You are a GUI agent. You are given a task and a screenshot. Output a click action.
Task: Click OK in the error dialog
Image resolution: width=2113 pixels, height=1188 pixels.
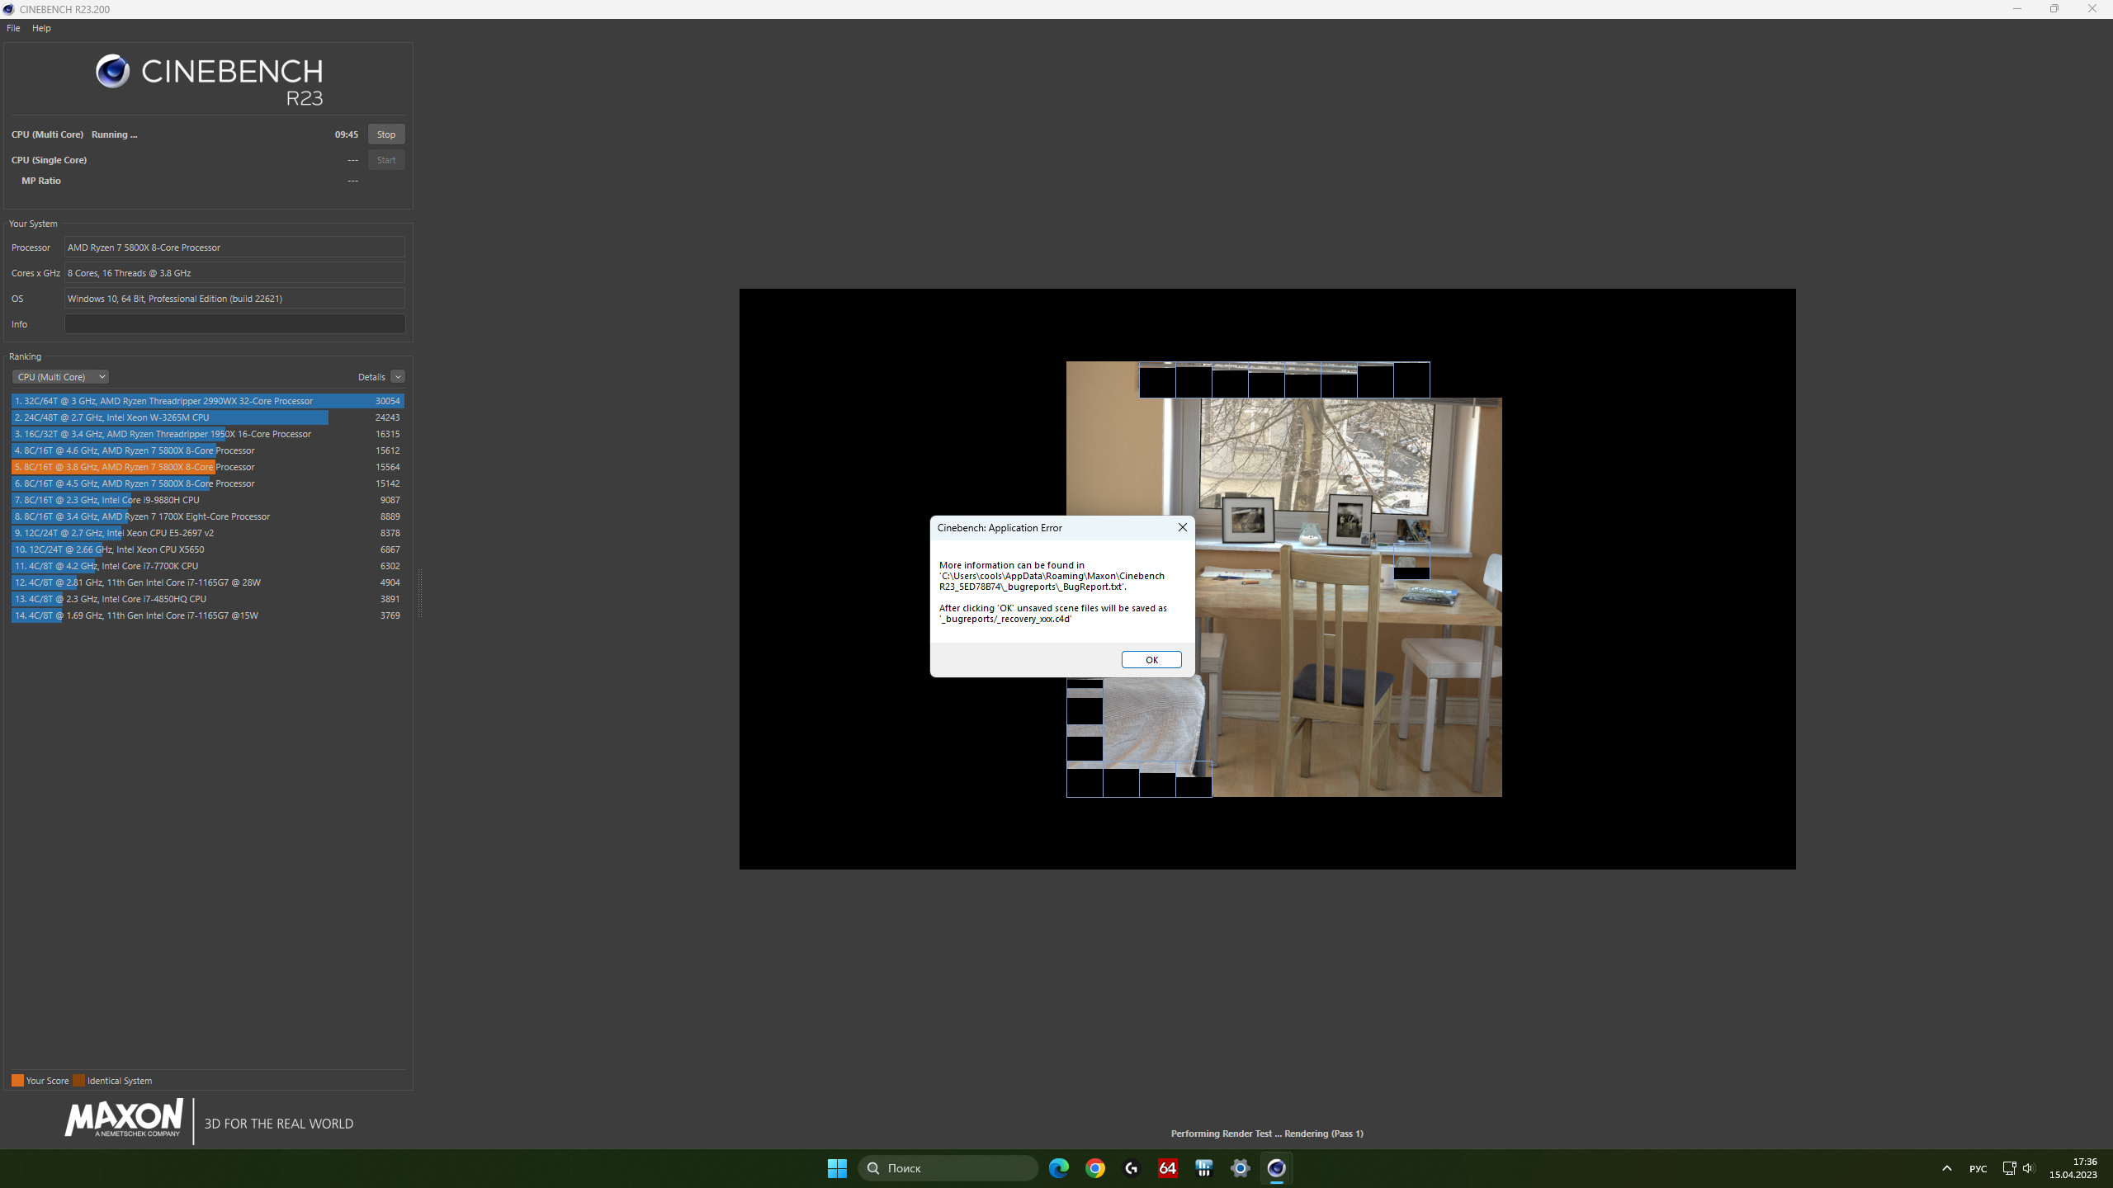pyautogui.click(x=1151, y=659)
